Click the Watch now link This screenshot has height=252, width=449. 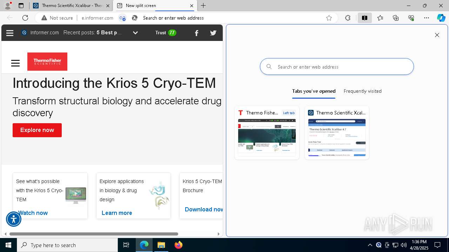click(x=33, y=213)
